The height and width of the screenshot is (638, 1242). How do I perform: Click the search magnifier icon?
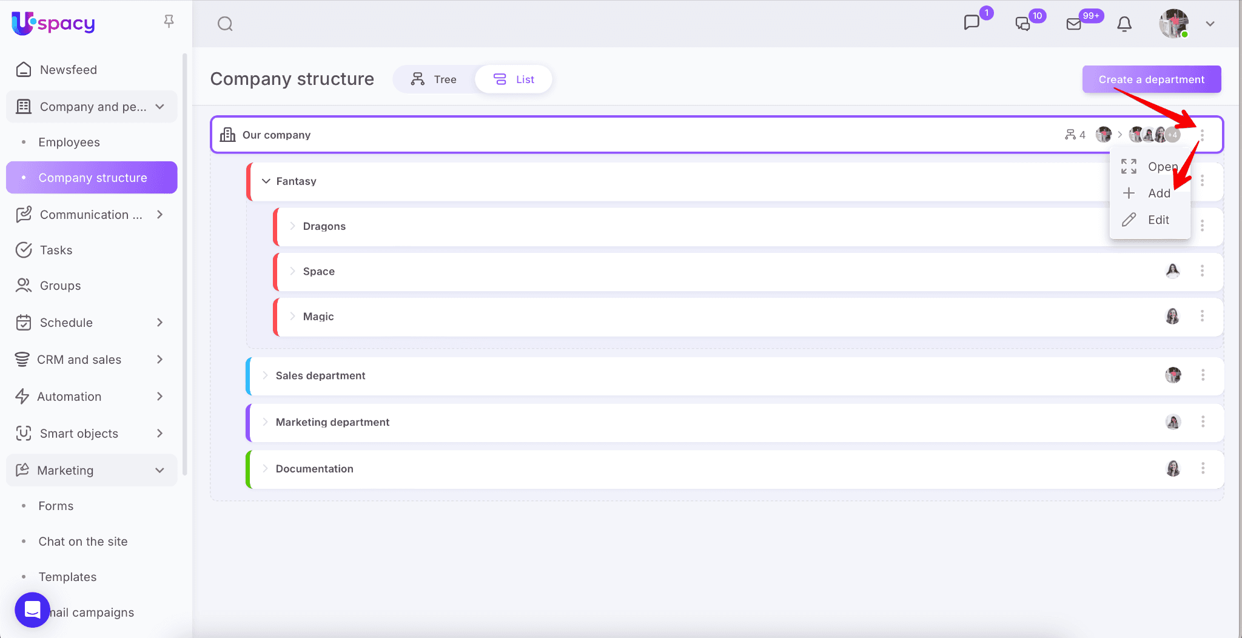pyautogui.click(x=225, y=24)
